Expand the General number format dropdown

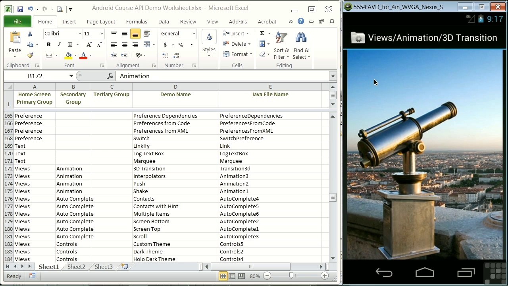[x=194, y=34]
